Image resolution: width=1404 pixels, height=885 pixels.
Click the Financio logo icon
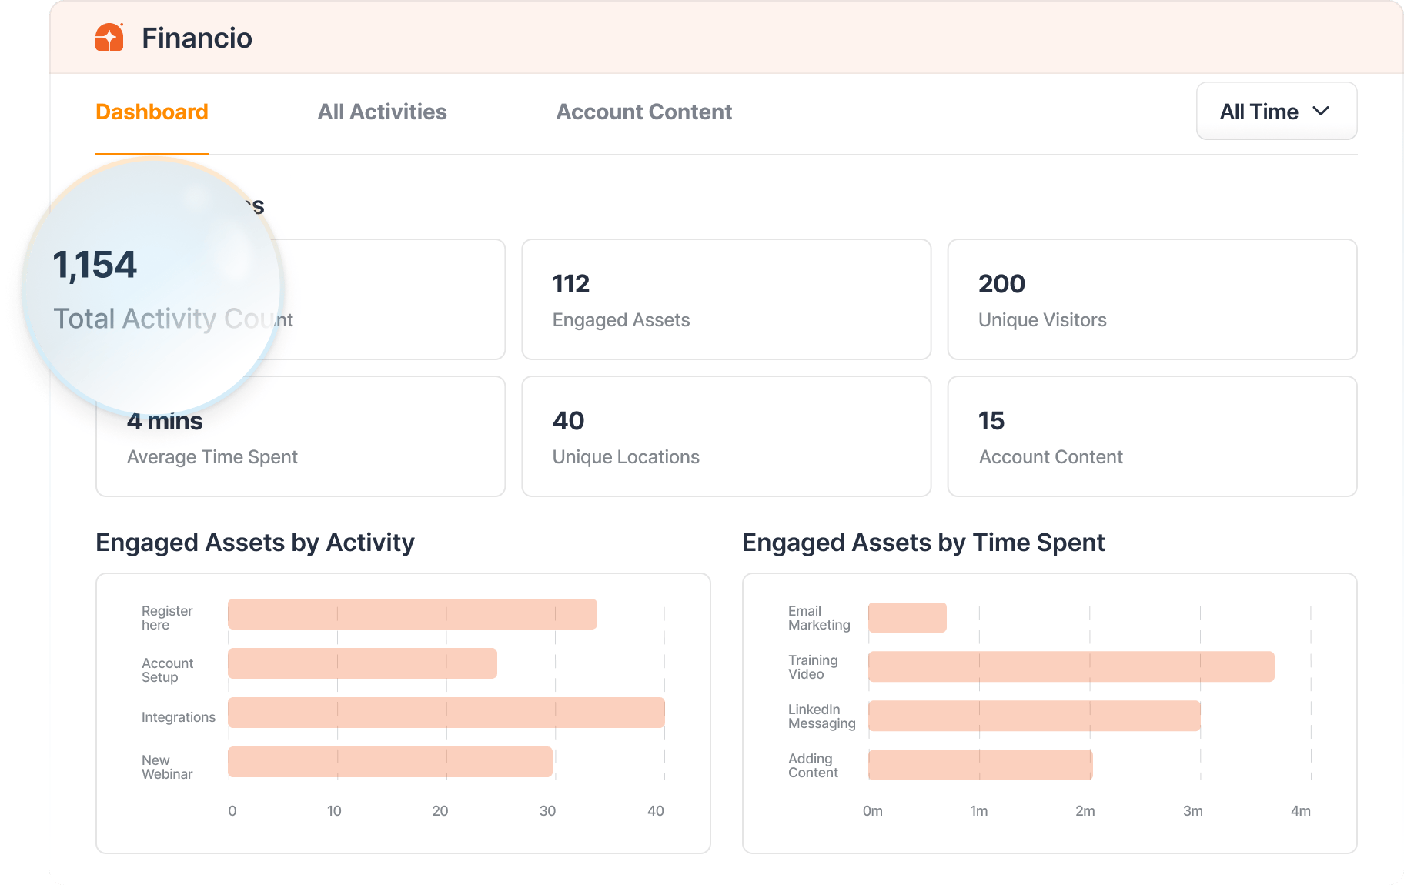[109, 37]
